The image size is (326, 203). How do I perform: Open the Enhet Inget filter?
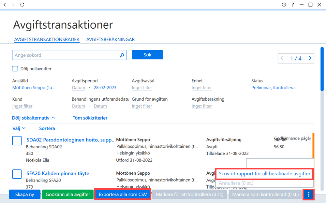coord(202,88)
